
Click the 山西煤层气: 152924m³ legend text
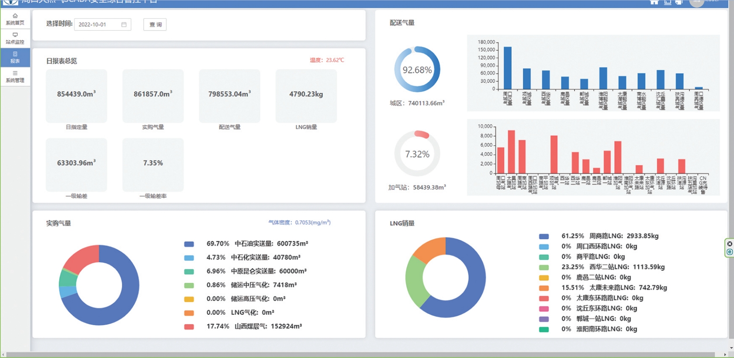(x=268, y=326)
